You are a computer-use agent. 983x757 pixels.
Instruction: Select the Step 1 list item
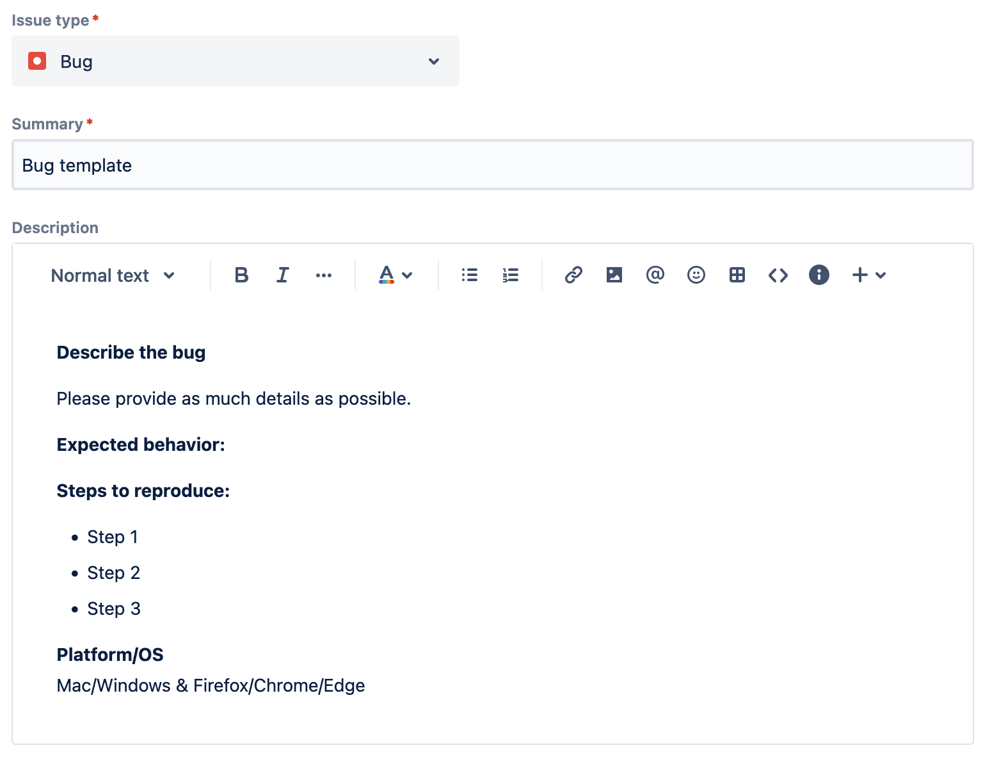pos(113,537)
